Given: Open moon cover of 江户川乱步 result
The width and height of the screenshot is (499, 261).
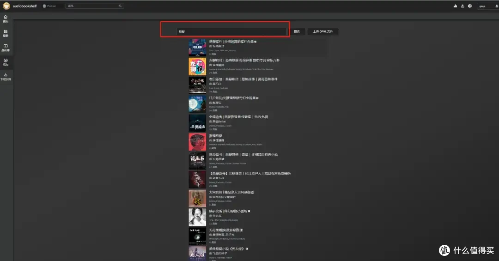Looking at the screenshot, I should pos(197,104).
